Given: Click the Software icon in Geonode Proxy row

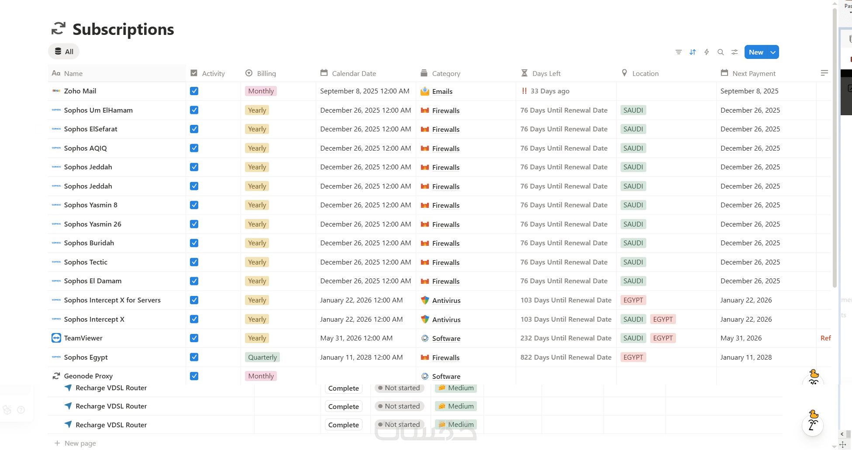Looking at the screenshot, I should click(425, 376).
